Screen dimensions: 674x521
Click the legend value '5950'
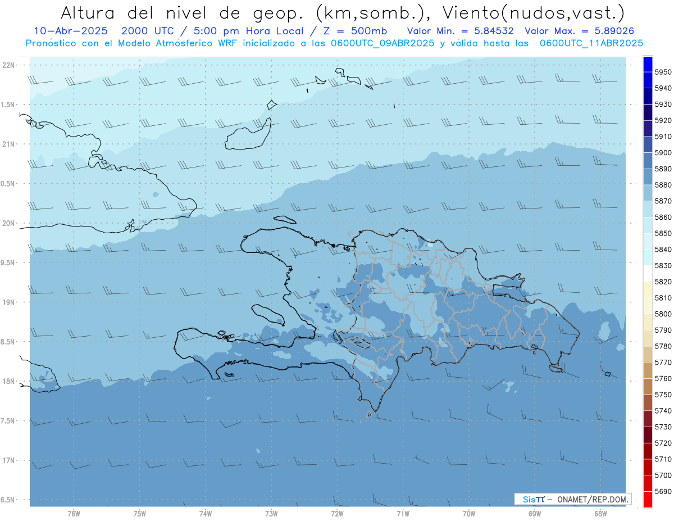pos(663,72)
